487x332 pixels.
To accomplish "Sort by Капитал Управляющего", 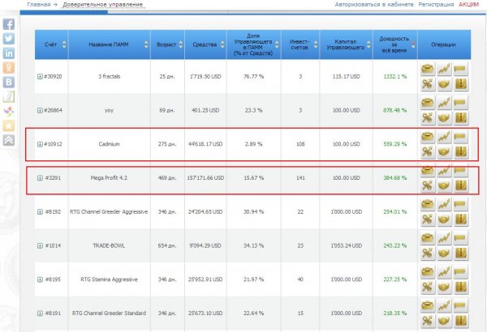I will (x=368, y=45).
